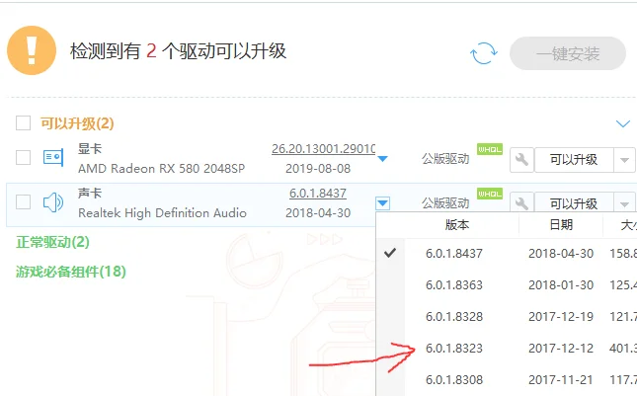This screenshot has height=396, width=637.
Task: Click the WHQL badge on the graphics card row
Action: tap(490, 149)
